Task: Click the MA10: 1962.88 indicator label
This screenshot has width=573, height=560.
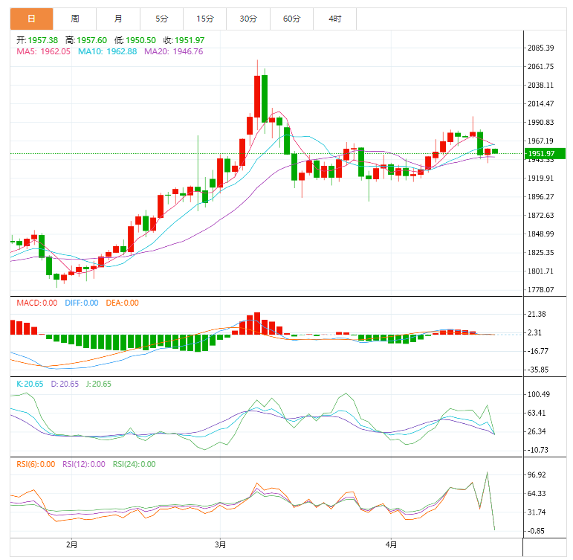Action: (x=108, y=51)
